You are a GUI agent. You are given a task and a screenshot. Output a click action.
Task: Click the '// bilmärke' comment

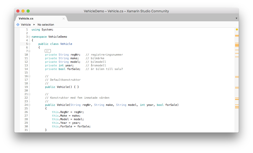(95, 58)
